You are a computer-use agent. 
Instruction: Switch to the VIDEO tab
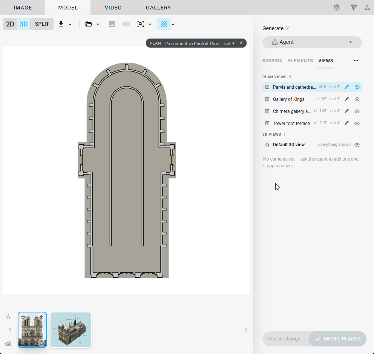tap(113, 8)
